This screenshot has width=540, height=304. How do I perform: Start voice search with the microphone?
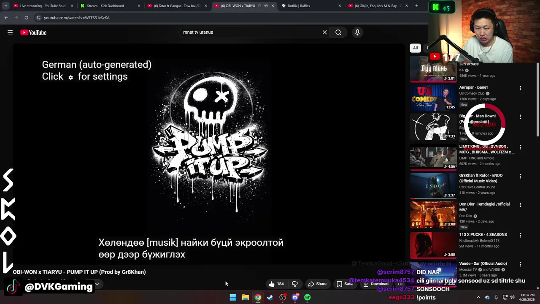click(357, 32)
